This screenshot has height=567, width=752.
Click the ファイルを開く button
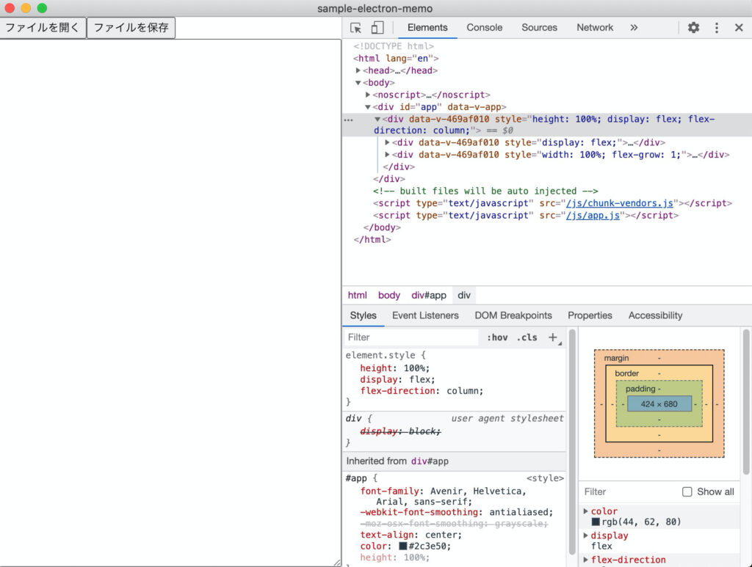click(x=43, y=28)
